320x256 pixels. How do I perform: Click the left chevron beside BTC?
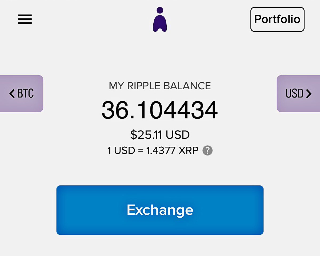(12, 94)
